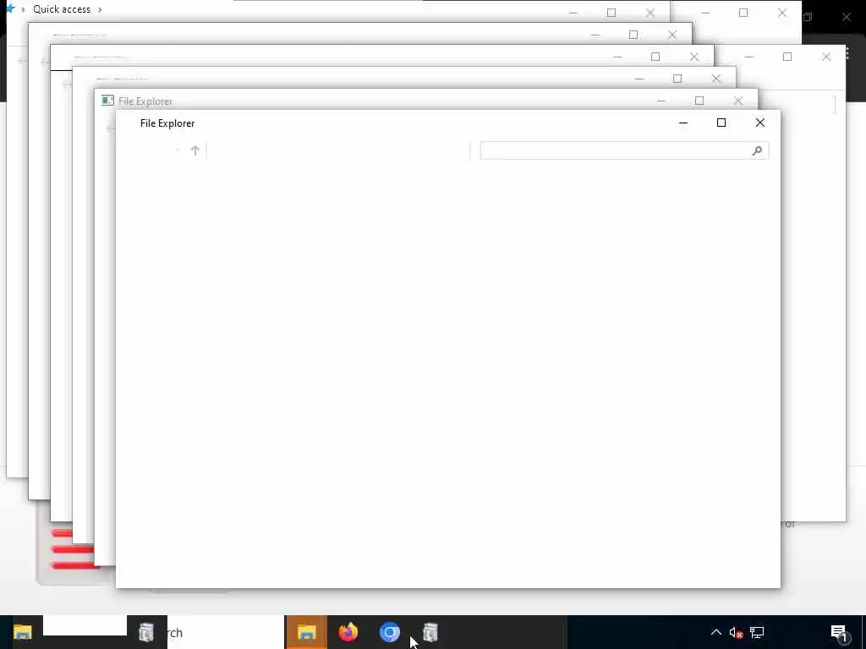
Task: Click the taskbar search box
Action: [x=225, y=632]
